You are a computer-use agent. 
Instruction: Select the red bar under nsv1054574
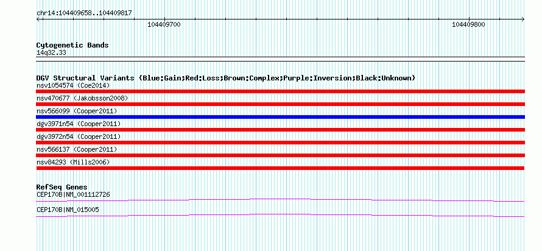280,91
